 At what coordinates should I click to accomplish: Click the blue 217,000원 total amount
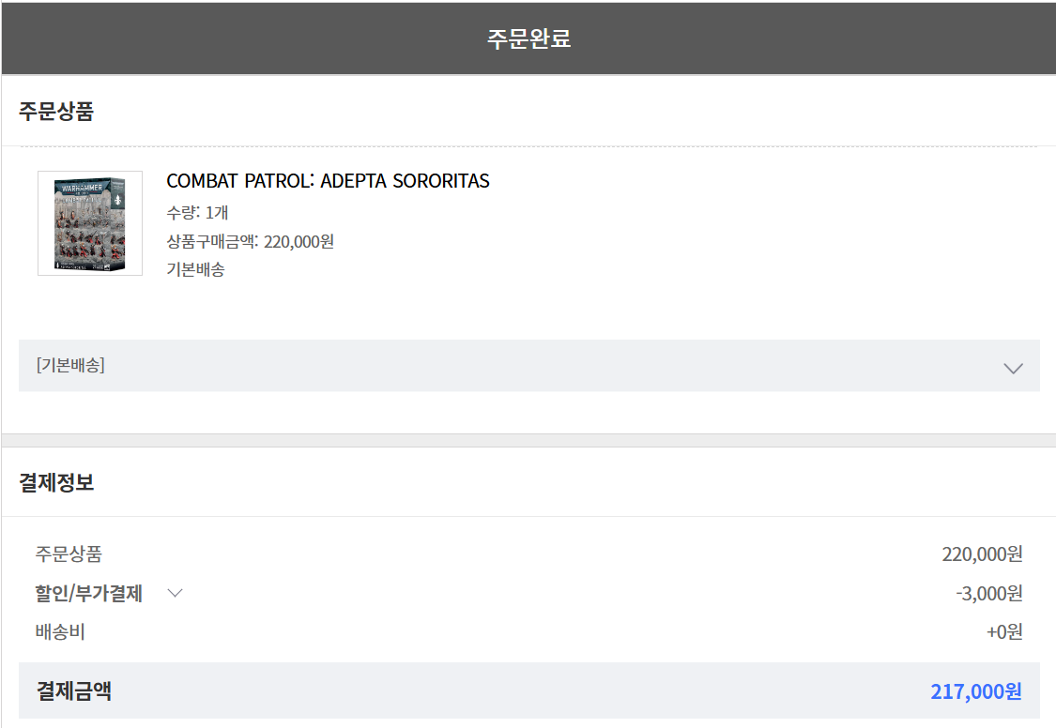(x=975, y=692)
